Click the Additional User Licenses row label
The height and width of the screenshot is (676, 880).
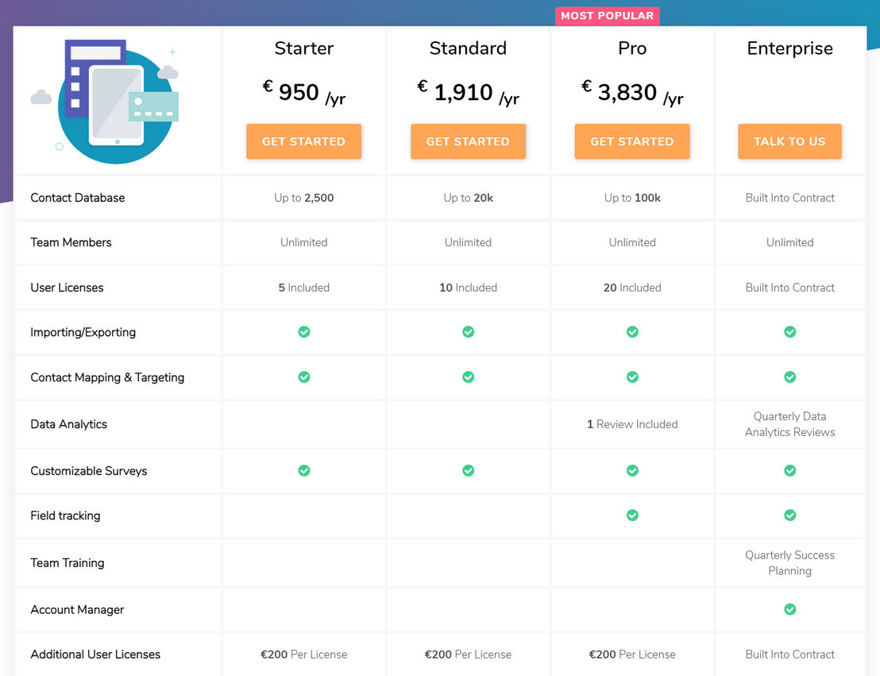95,654
